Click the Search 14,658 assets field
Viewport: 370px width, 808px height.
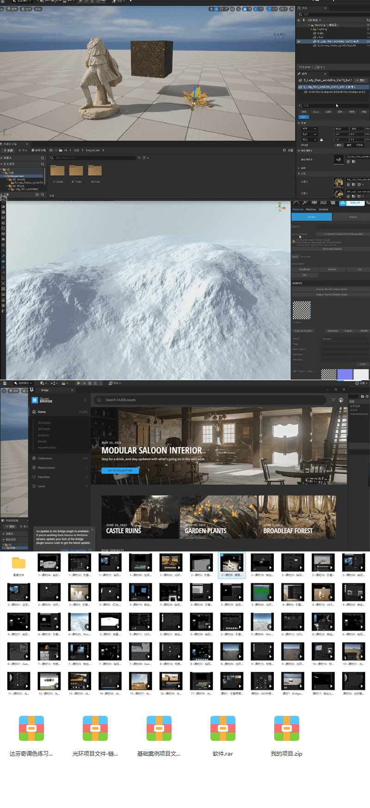pyautogui.click(x=210, y=400)
